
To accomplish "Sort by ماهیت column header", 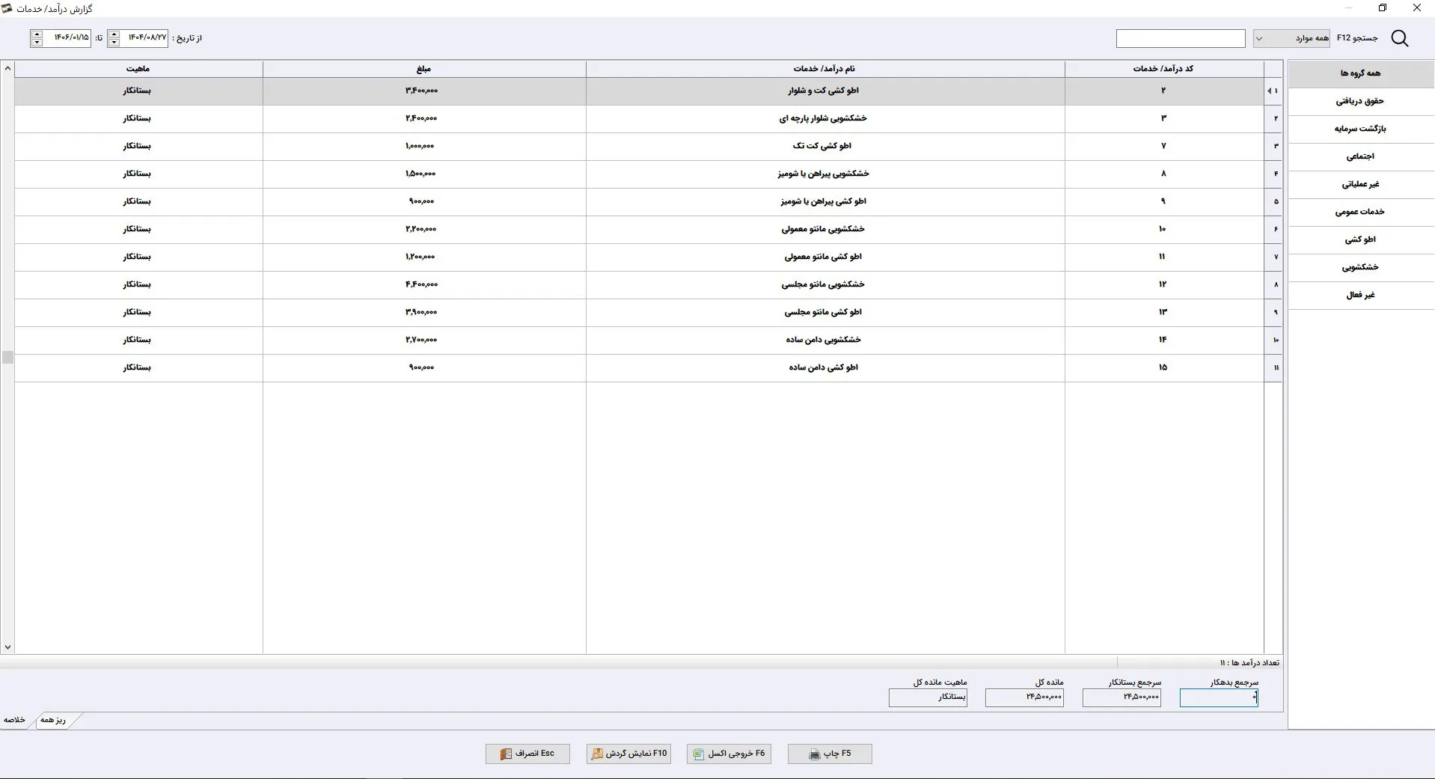I will click(138, 69).
